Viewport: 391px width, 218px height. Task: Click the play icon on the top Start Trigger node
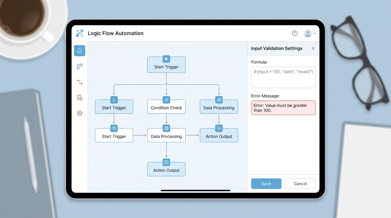(x=166, y=59)
